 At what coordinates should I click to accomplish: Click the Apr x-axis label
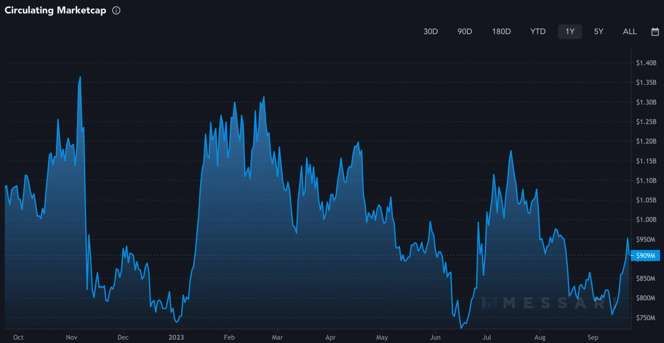pos(330,337)
